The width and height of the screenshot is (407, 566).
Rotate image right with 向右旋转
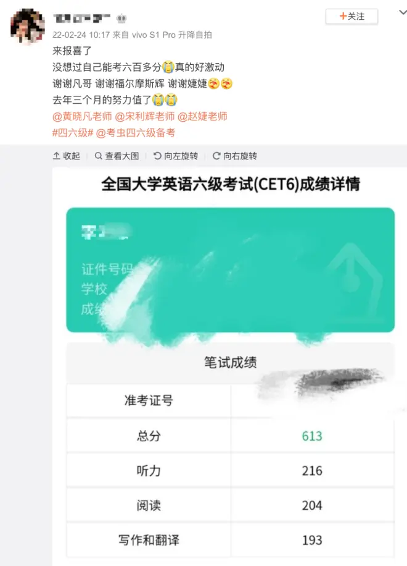click(235, 156)
